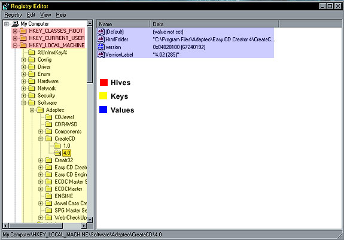The width and height of the screenshot is (344, 240).
Task: Open the Registry menu
Action: point(13,15)
